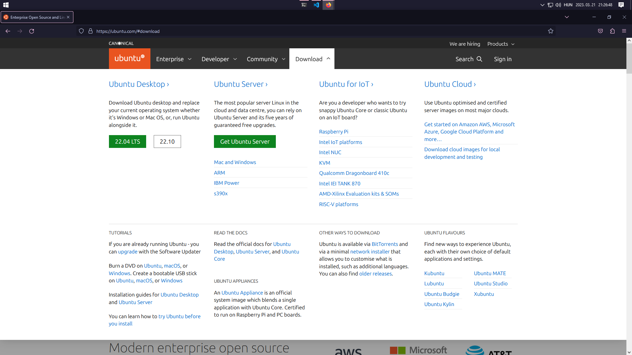Open the Ubuntu MATE flavour link
The height and width of the screenshot is (355, 632).
(x=490, y=273)
